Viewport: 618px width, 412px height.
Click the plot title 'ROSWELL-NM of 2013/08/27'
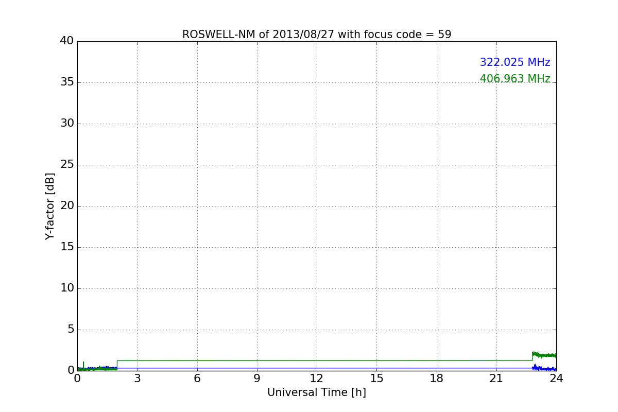tap(259, 35)
